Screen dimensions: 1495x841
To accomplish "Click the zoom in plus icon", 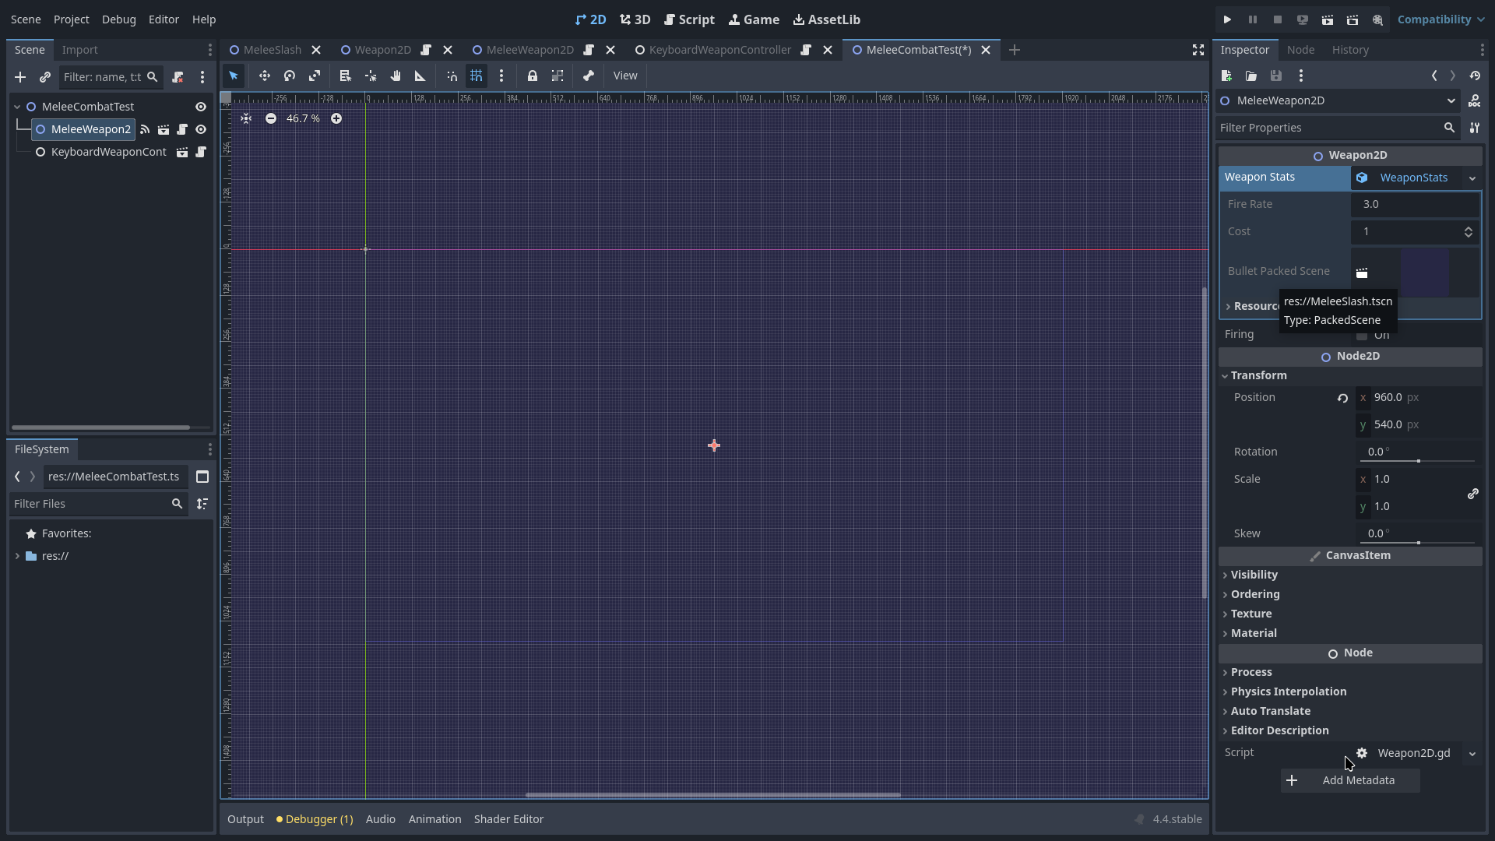I will click(x=336, y=118).
